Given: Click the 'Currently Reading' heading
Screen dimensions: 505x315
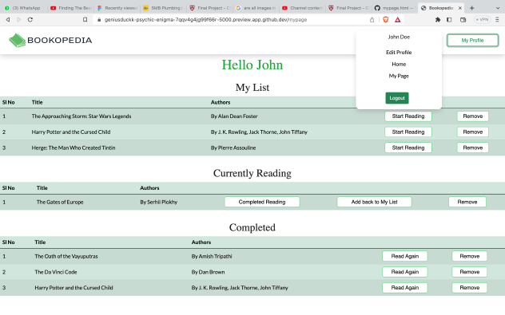Looking at the screenshot, I should tap(252, 173).
